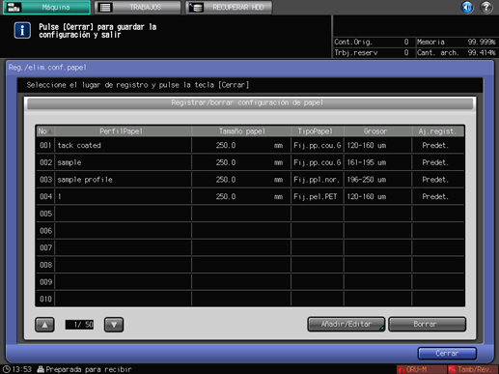Select row 004 named '1'
The width and height of the screenshot is (499, 374).
point(250,196)
